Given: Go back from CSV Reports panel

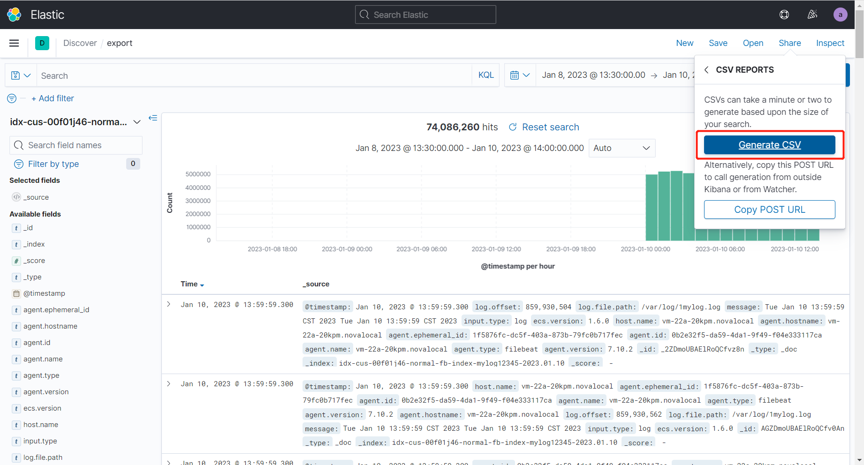Looking at the screenshot, I should tap(706, 70).
